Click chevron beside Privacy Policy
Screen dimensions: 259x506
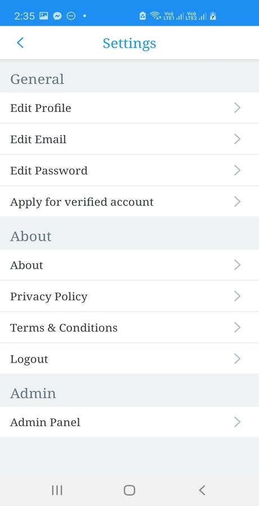pyautogui.click(x=238, y=296)
